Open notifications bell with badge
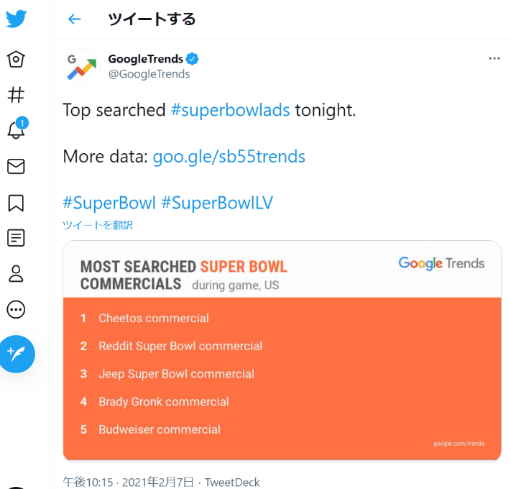511x489 pixels. click(17, 128)
